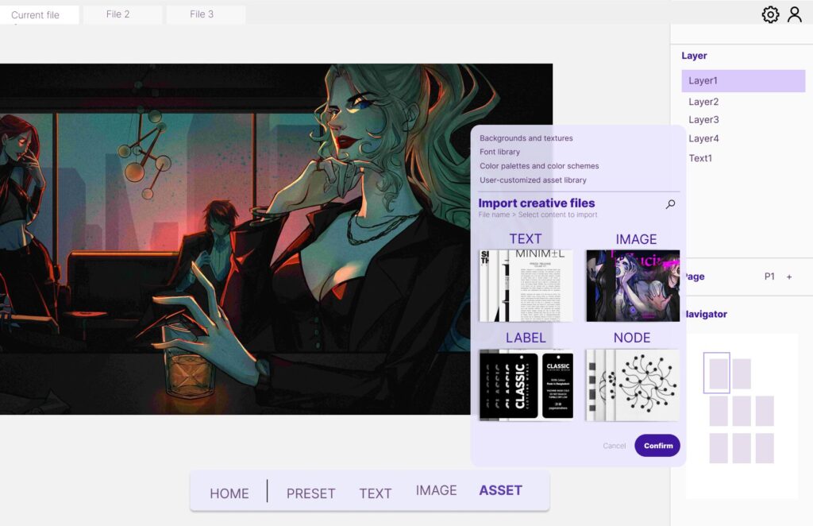
Task: Add a new page with plus icon
Action: tap(789, 277)
